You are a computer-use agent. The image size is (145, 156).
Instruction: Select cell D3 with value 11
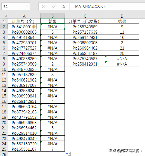122,32
